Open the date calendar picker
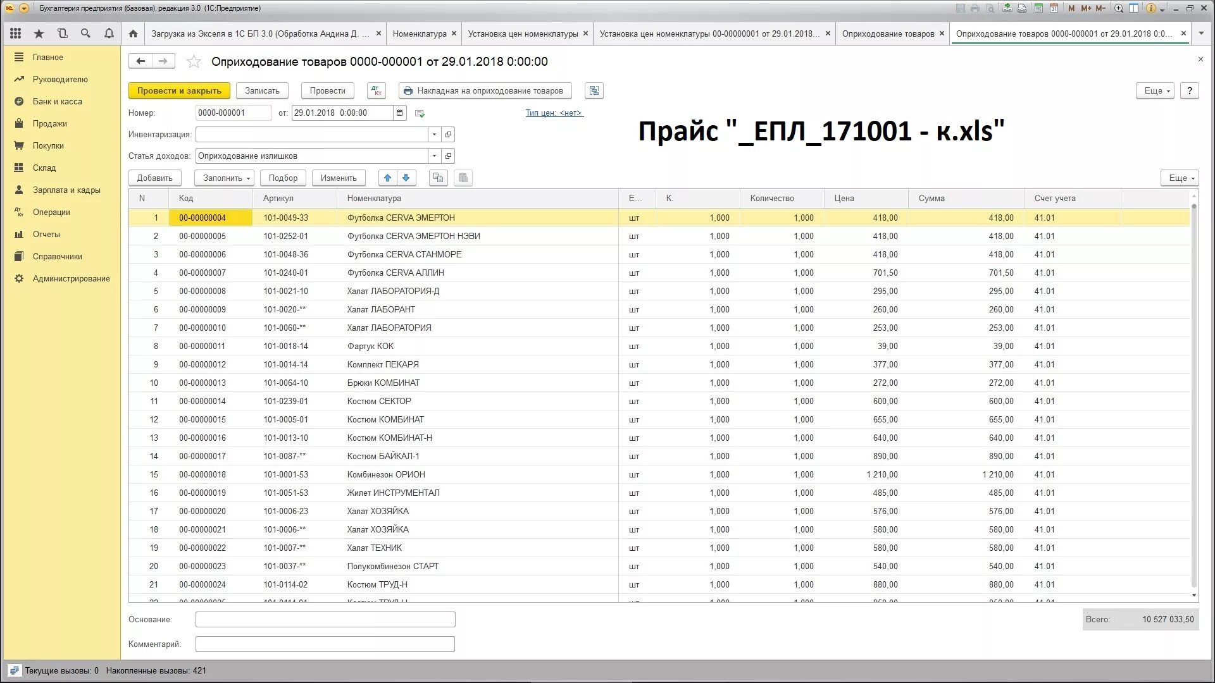Image resolution: width=1215 pixels, height=683 pixels. [x=399, y=113]
